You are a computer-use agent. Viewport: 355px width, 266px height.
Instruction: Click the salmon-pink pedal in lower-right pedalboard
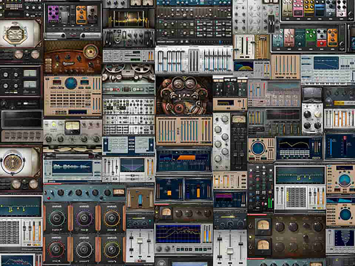289,38
